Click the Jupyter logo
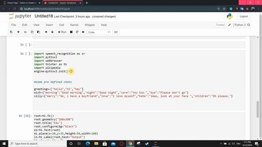Viewport: 262px width, 147px height. tap(20, 16)
